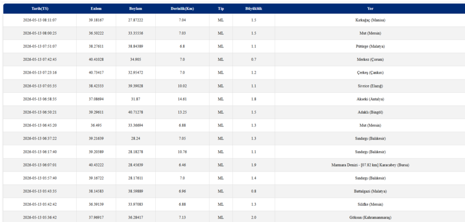Click depth value 6.46
The height and width of the screenshot is (222, 465).
click(182, 165)
